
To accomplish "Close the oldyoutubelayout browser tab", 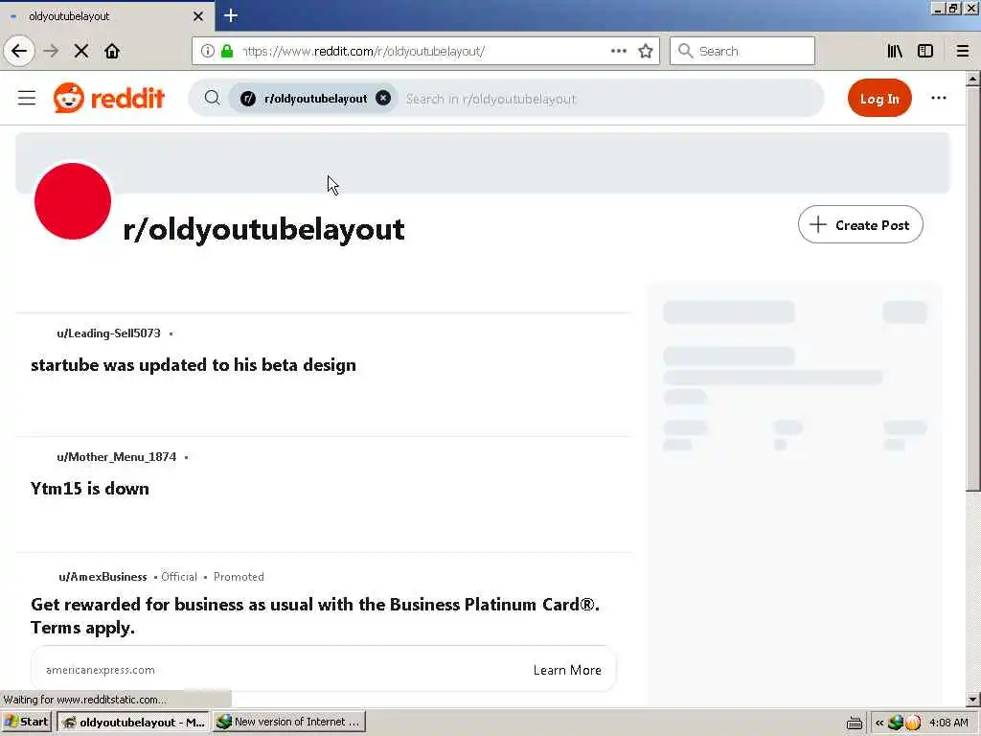I will tap(198, 16).
